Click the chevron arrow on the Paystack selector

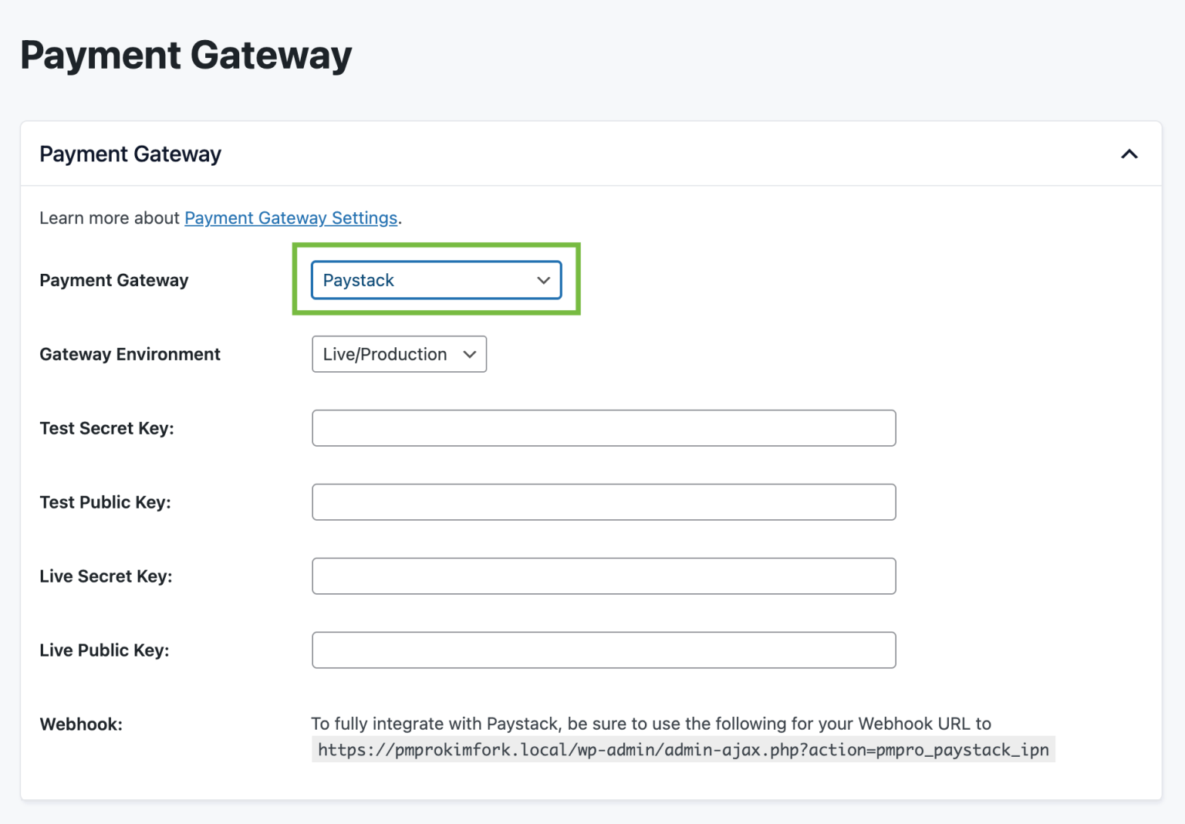543,280
